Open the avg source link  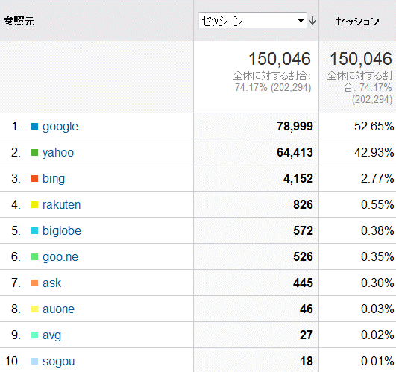[51, 335]
